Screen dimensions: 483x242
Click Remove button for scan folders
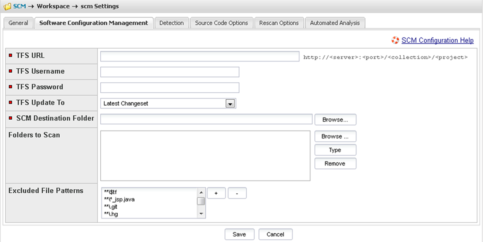pos(335,164)
